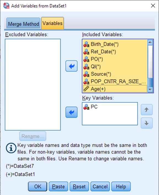Select Birth_Date(*) in Included Variables
Image resolution: width=159 pixels, height=195 pixels.
point(115,44)
